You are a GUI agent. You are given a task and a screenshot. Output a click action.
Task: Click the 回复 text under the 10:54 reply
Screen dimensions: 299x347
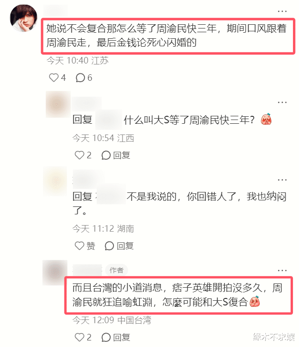(x=121, y=155)
